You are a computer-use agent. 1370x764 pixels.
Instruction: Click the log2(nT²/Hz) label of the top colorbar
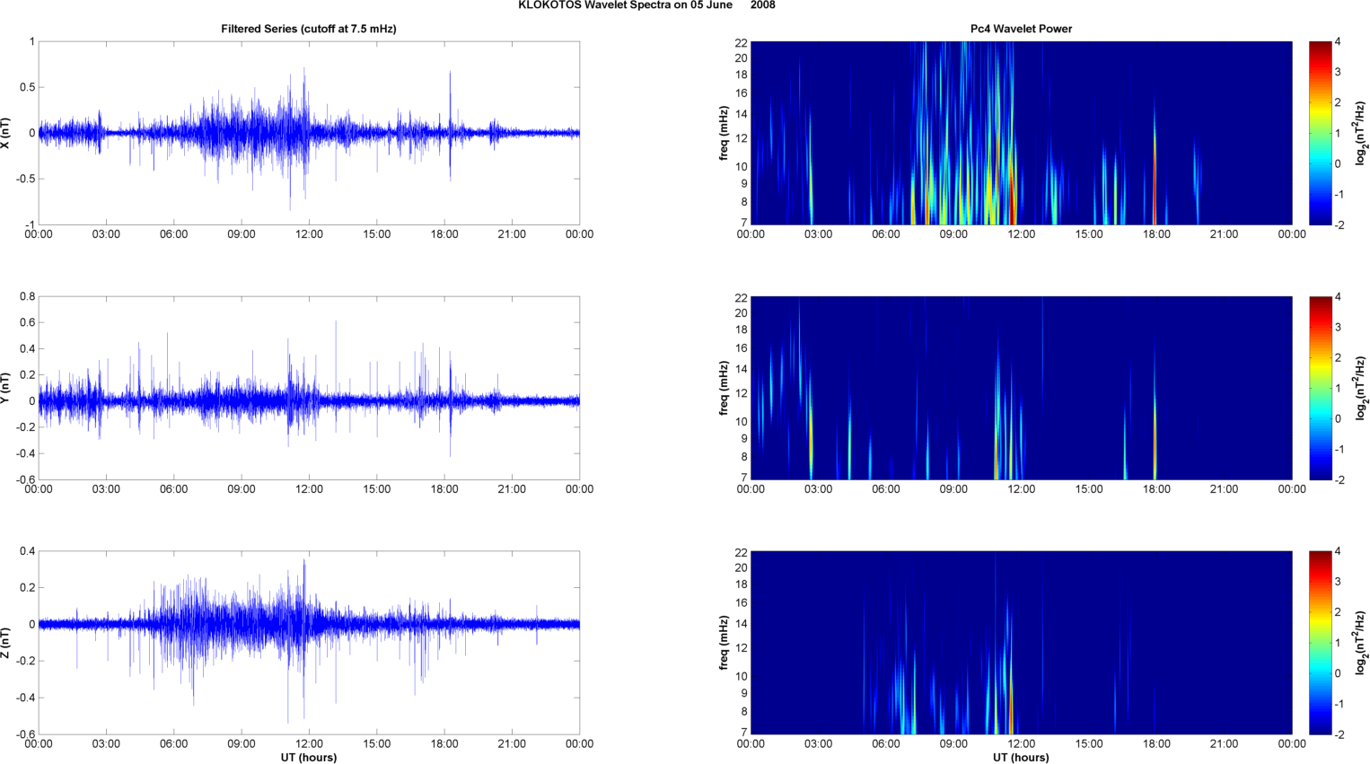tap(1361, 133)
